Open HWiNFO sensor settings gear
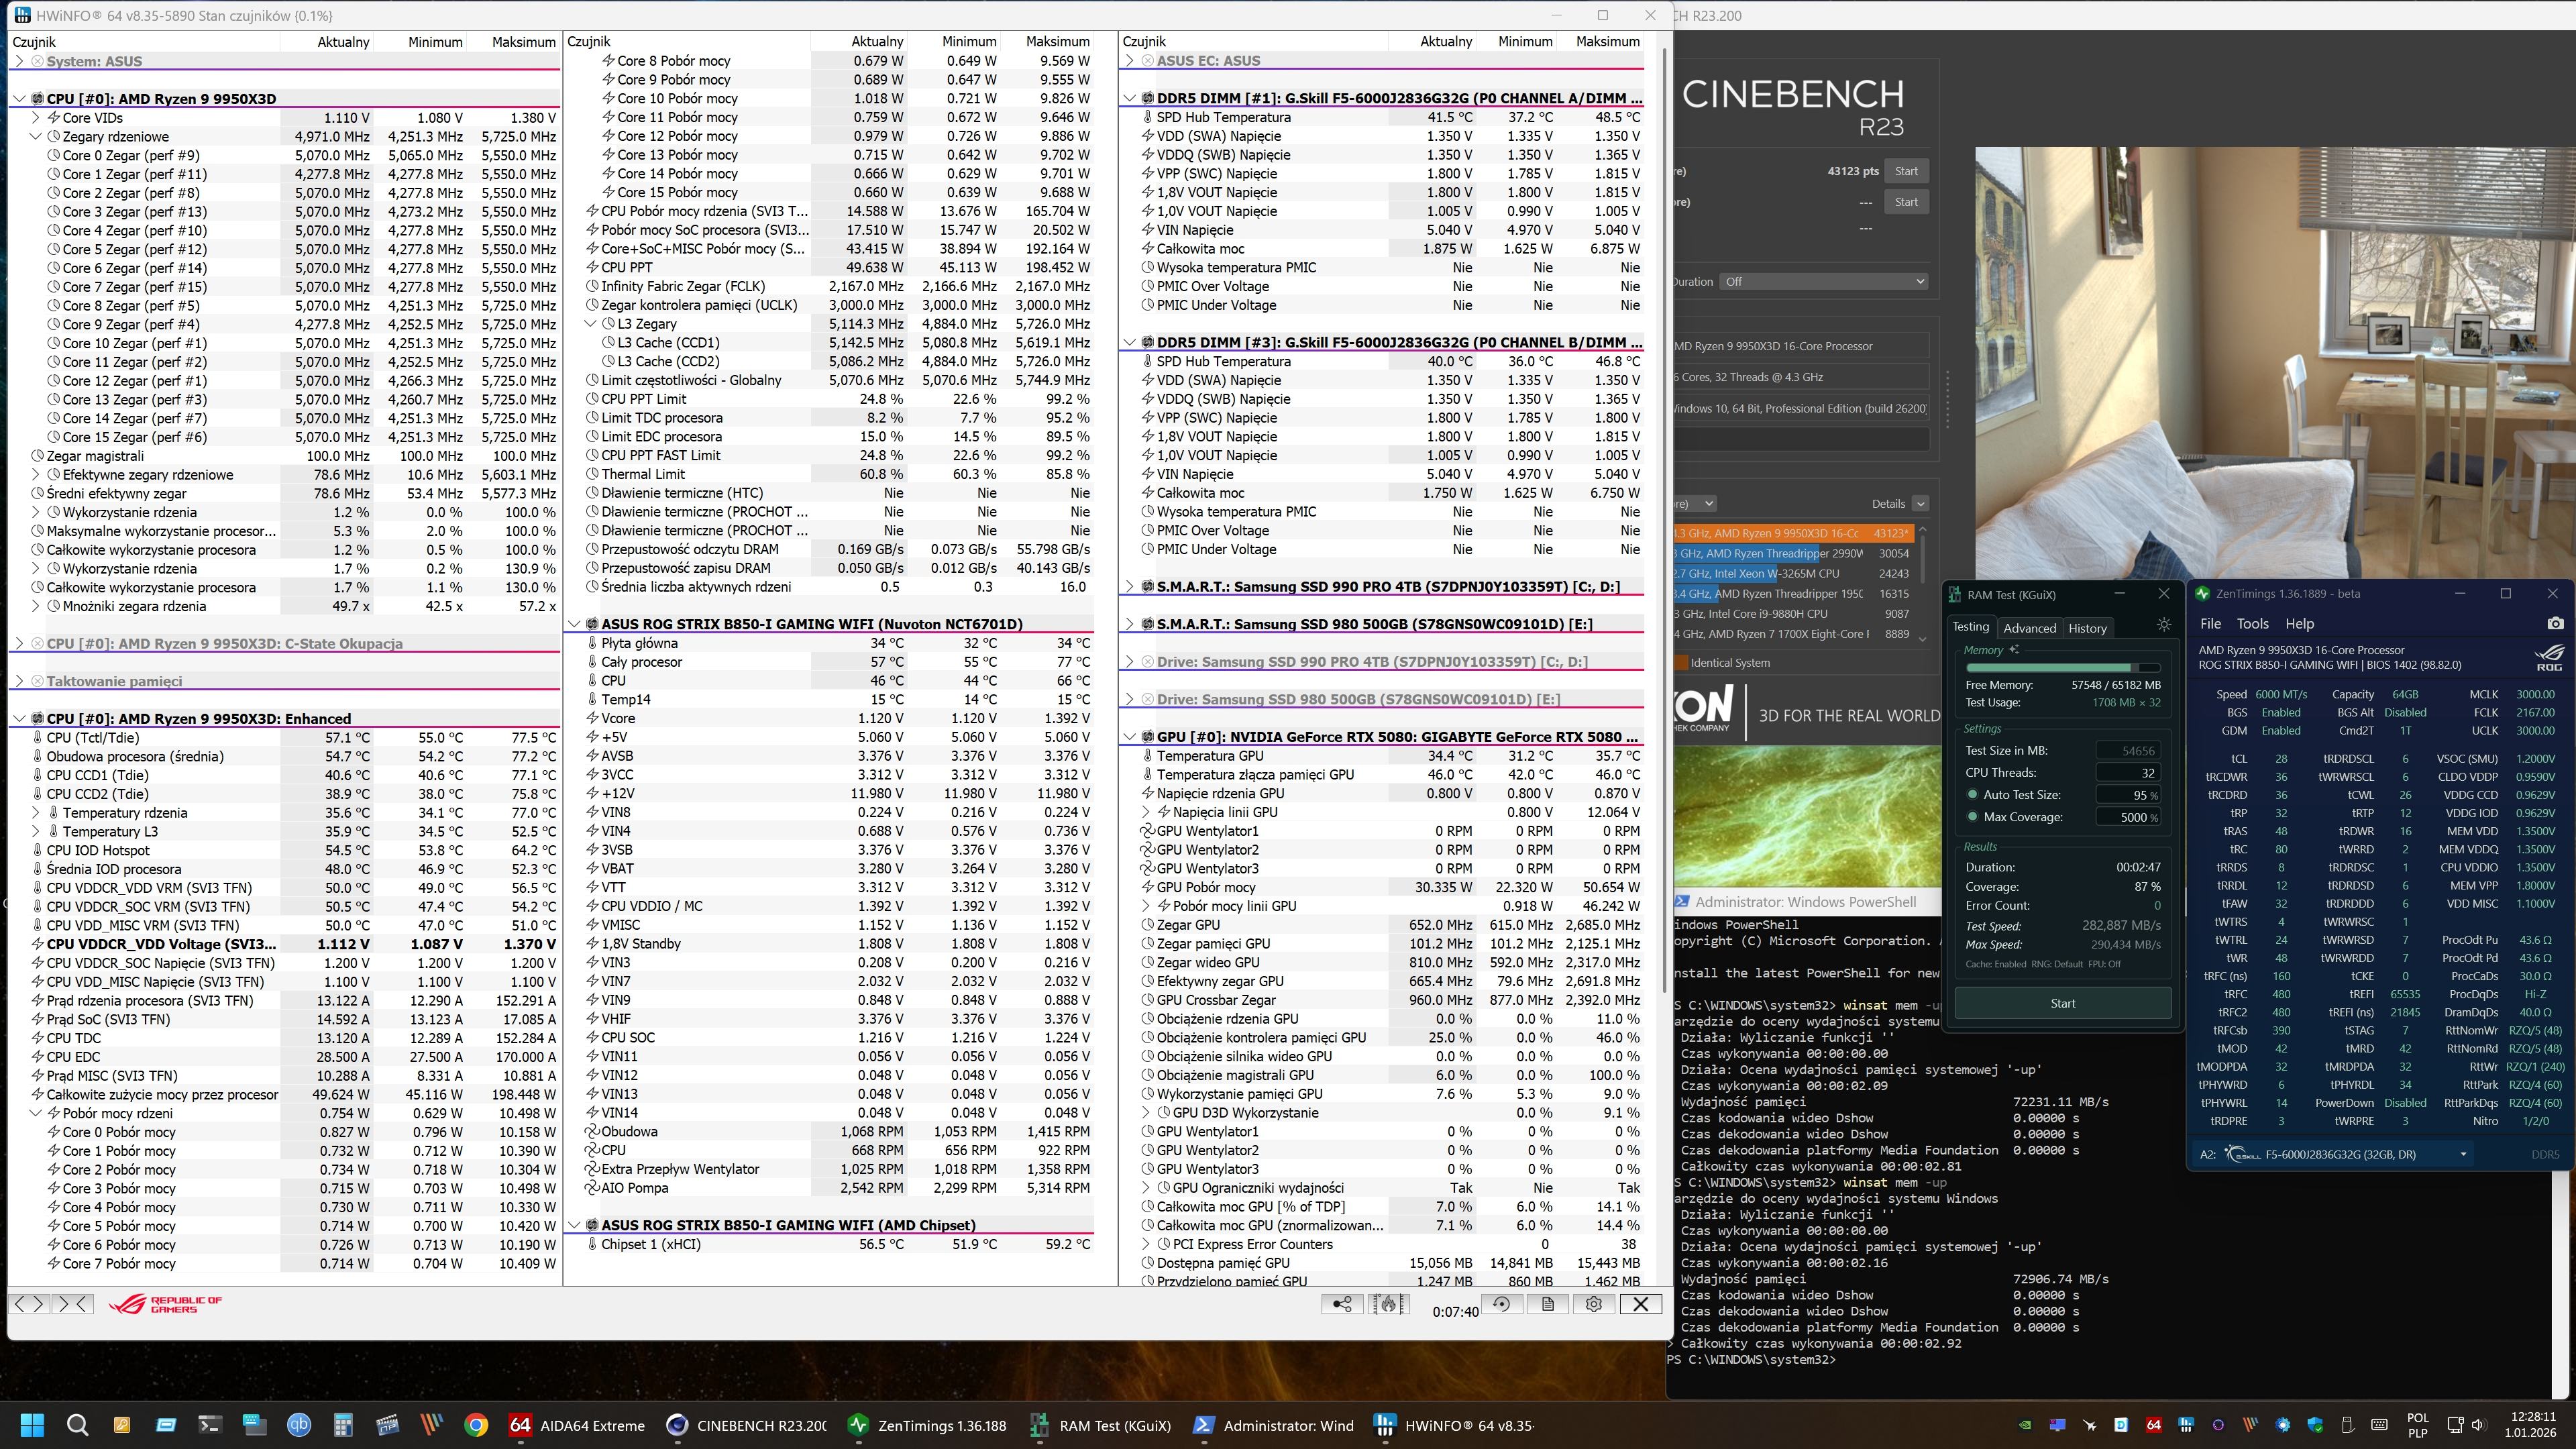 click(x=1594, y=1304)
